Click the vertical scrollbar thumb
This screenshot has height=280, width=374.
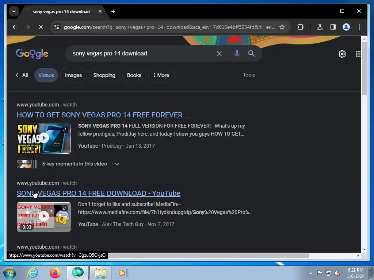(x=364, y=68)
